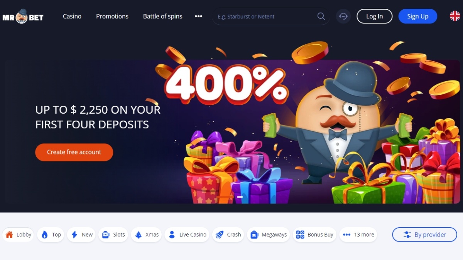Show Bonus Buy games
This screenshot has width=463, height=260.
(315, 235)
